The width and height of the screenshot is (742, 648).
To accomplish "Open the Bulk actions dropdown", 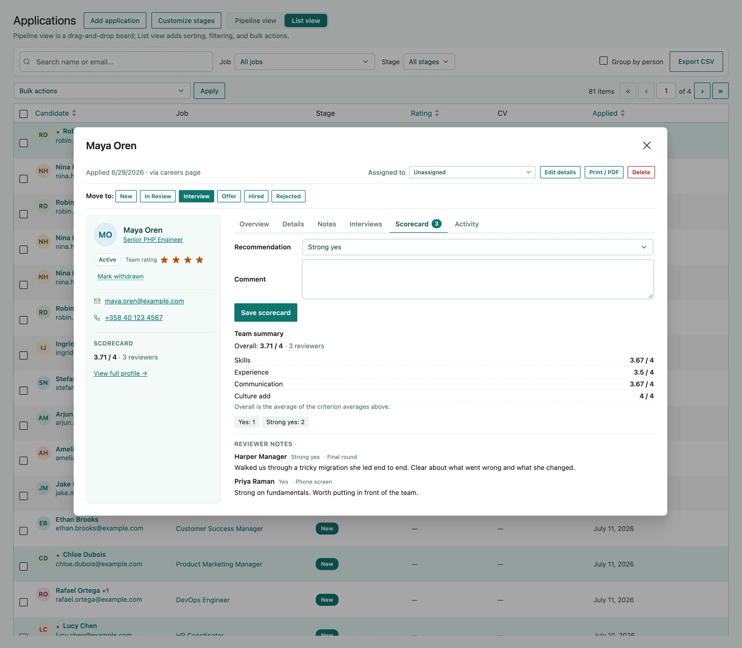I will 102,91.
